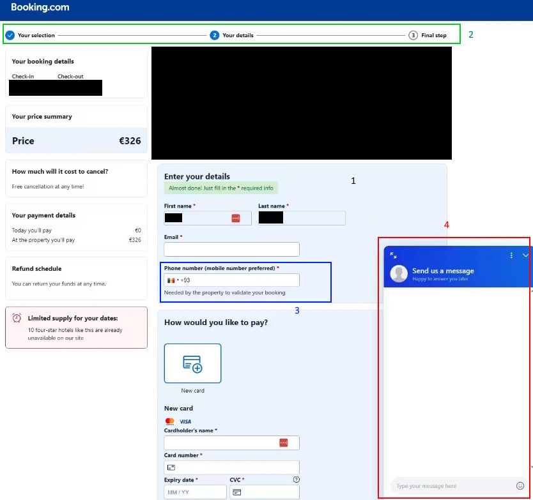Viewport: 533px width, 500px height.
Task: Click At the property you'll pay row
Action: point(76,240)
